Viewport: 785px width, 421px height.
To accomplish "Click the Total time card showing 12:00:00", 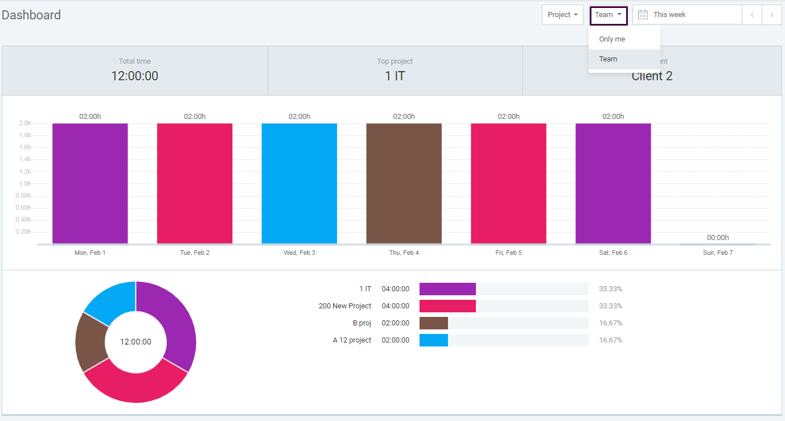I will click(134, 70).
